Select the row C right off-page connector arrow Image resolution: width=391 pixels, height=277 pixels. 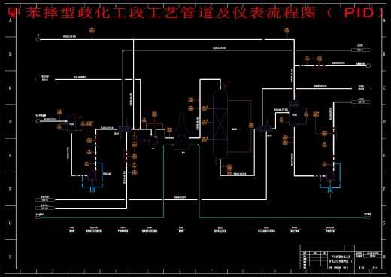coord(361,88)
